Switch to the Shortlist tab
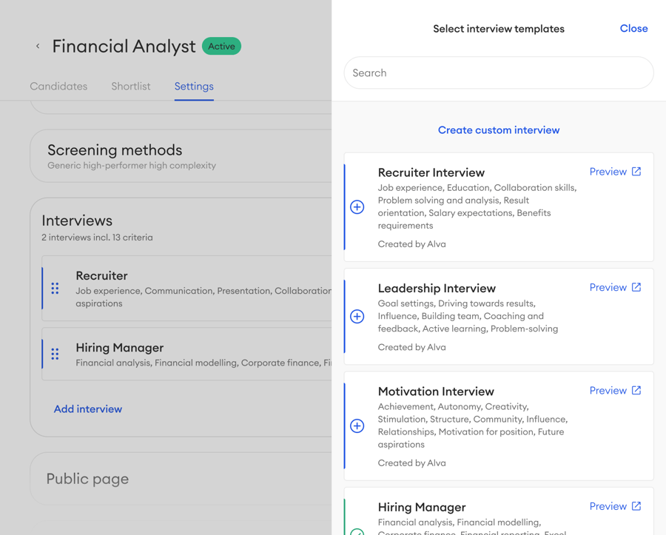This screenshot has height=535, width=666. tap(131, 87)
